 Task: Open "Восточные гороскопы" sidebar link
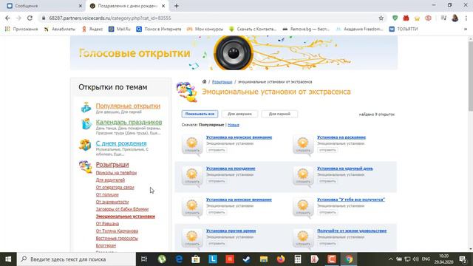click(x=117, y=238)
